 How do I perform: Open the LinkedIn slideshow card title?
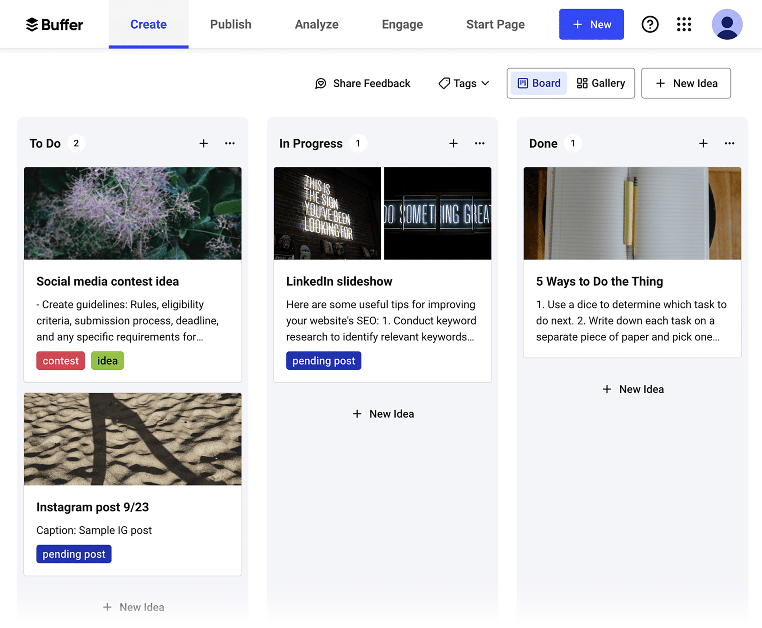click(339, 281)
